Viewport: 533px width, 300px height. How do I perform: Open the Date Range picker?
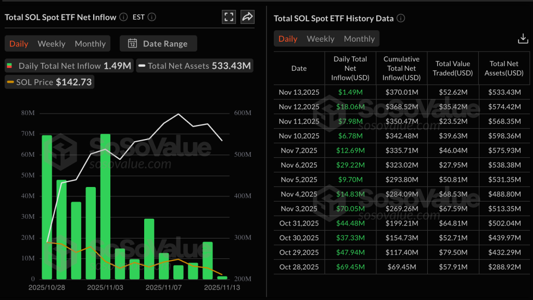click(158, 44)
